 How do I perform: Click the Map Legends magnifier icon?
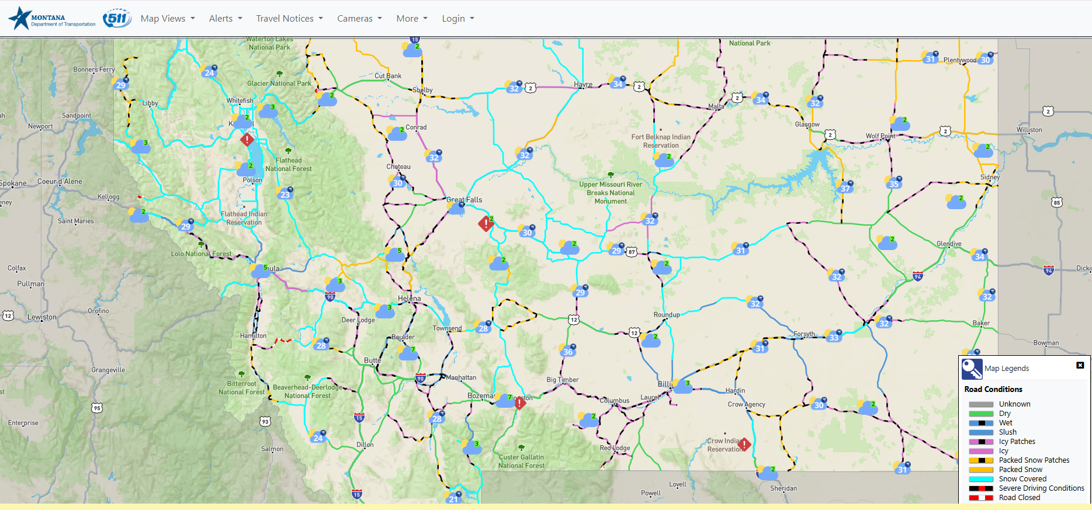(x=972, y=369)
